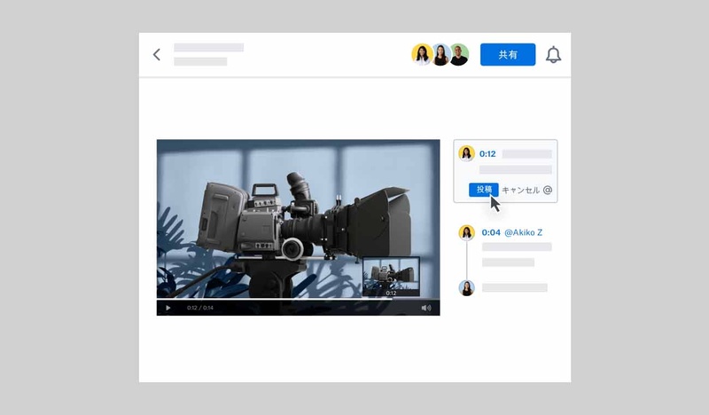Click the @ mention icon in comment box
The width and height of the screenshot is (709, 415).
tap(548, 190)
